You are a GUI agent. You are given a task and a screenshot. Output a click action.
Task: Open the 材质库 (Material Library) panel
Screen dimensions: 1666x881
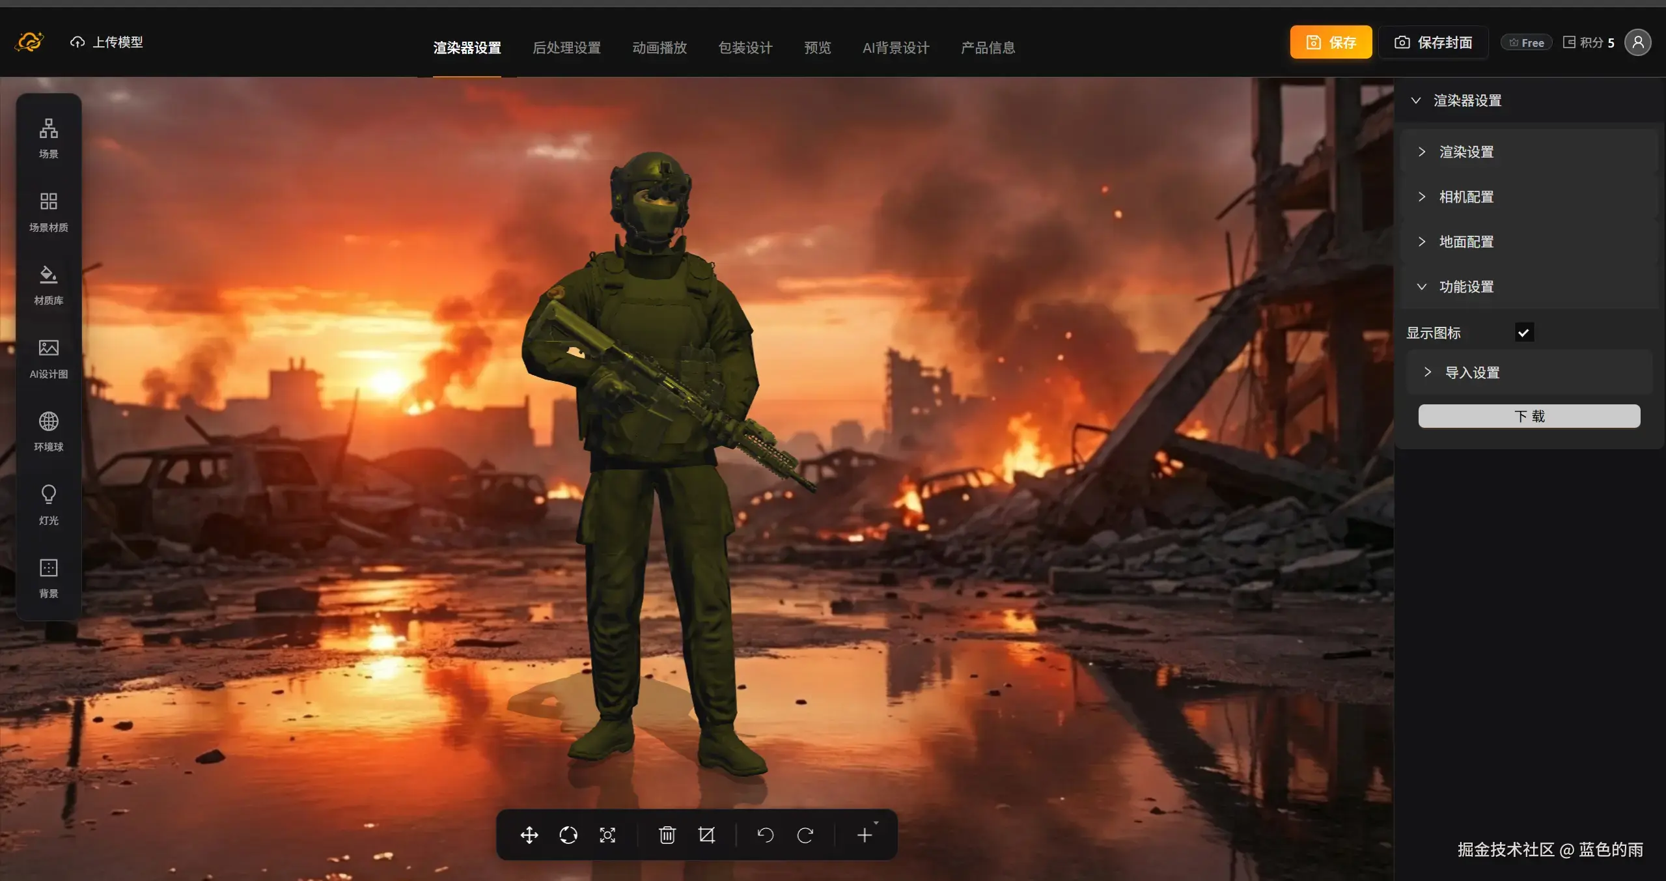(x=49, y=285)
